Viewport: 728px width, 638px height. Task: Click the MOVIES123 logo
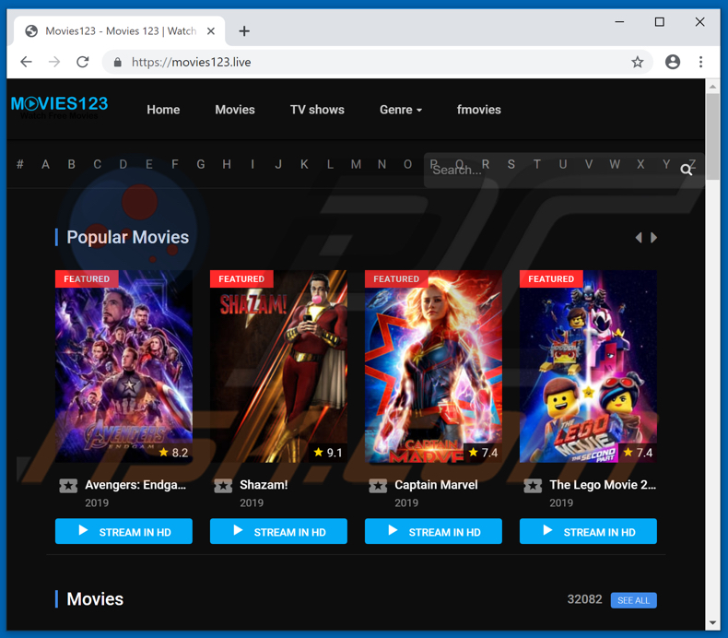pyautogui.click(x=59, y=107)
